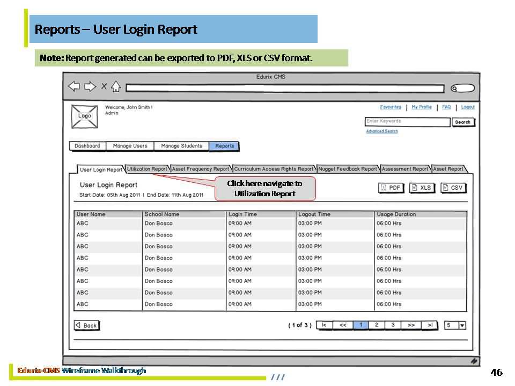Click the Logo image placeholder
This screenshot has width=515, height=386.
pos(85,116)
